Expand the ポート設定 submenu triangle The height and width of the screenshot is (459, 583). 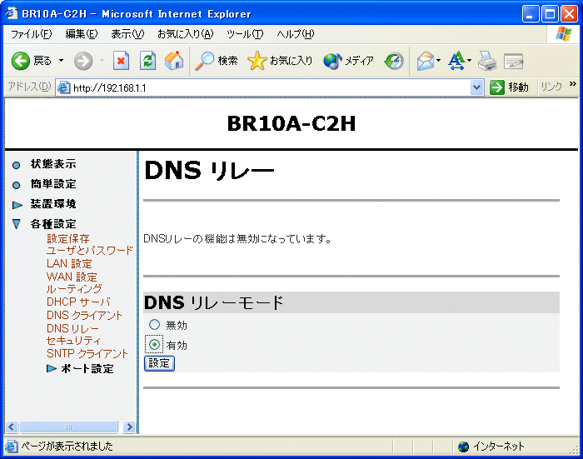[52, 368]
